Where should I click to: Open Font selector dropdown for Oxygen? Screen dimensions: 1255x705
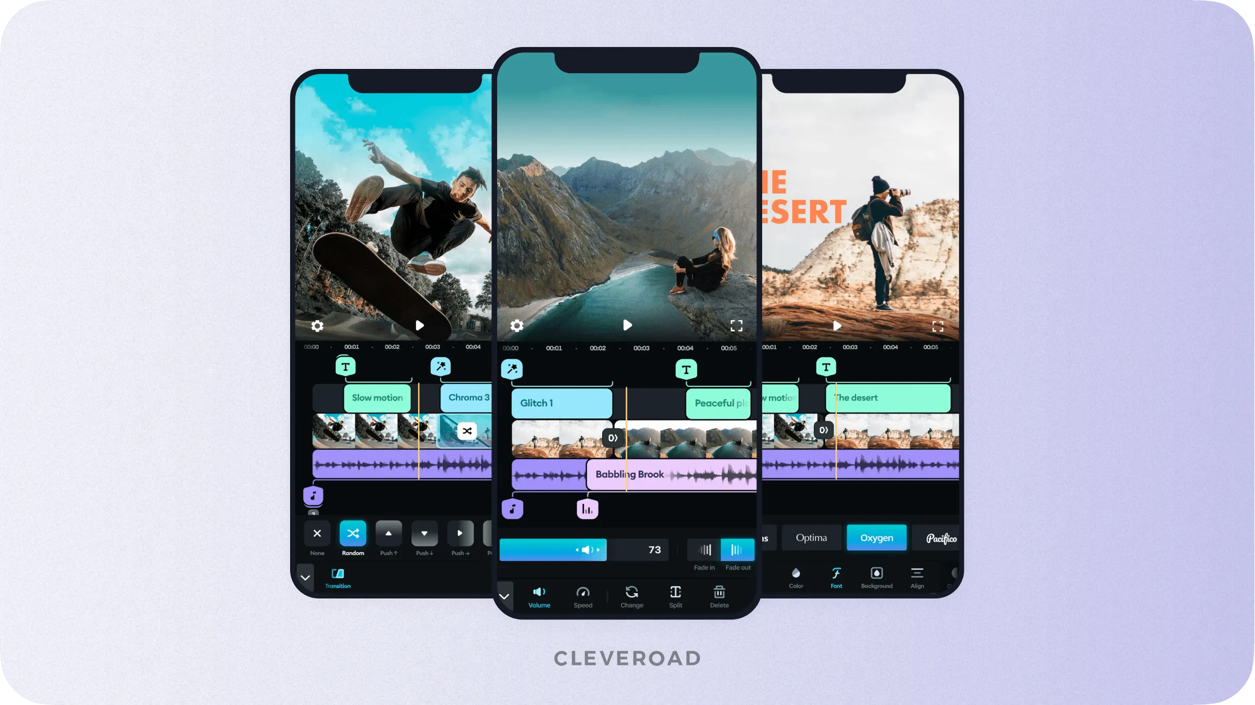pos(877,537)
